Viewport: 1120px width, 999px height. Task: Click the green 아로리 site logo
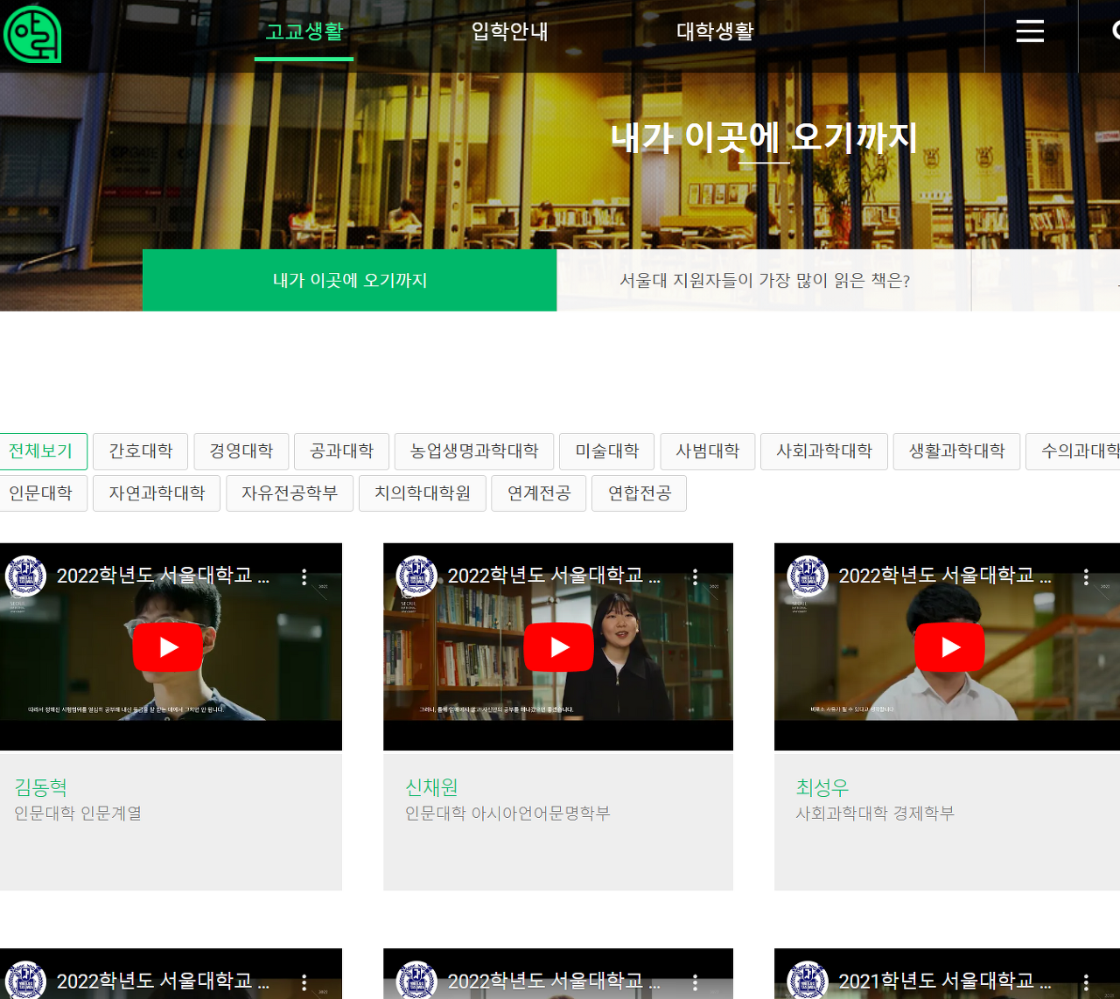point(31,34)
